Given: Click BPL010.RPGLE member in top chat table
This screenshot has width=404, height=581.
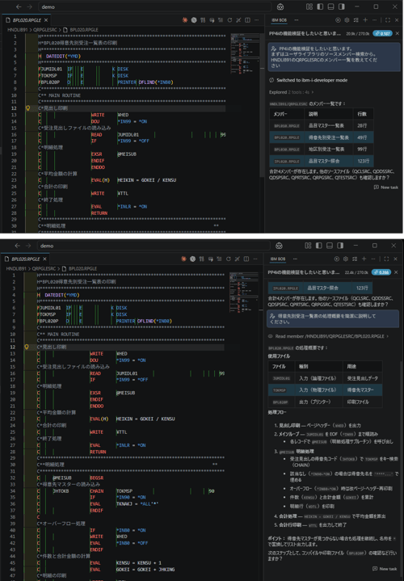Looking at the screenshot, I should coord(287,125).
